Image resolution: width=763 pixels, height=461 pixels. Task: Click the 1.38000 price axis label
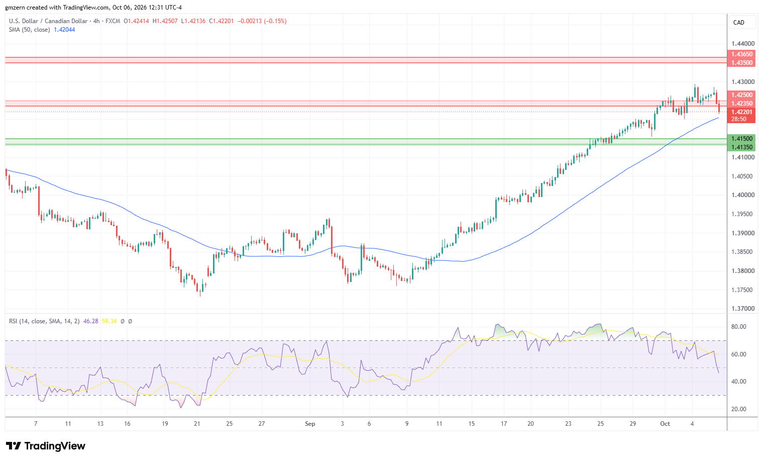(x=742, y=271)
